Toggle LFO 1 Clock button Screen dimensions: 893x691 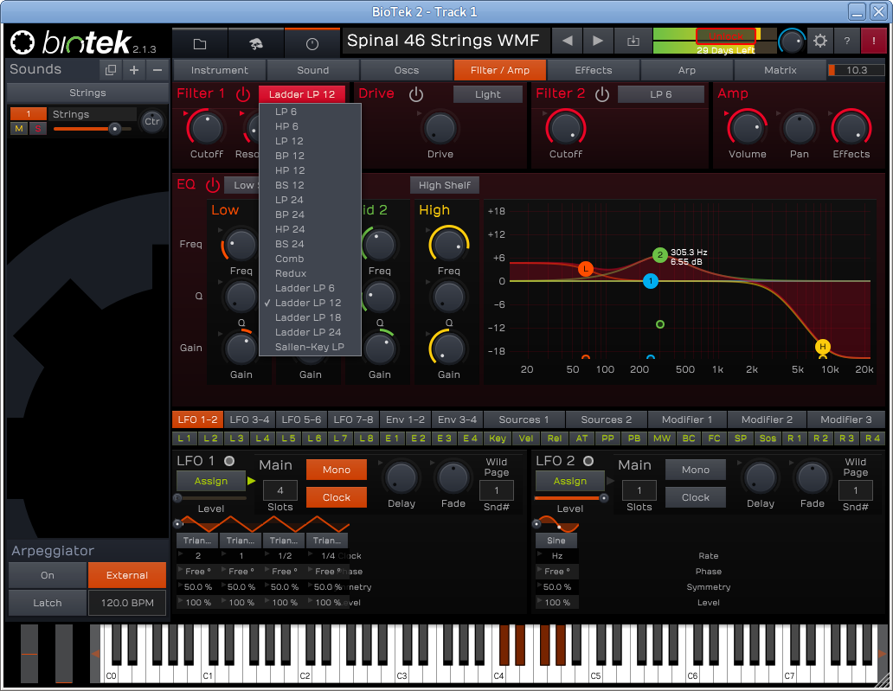click(336, 497)
